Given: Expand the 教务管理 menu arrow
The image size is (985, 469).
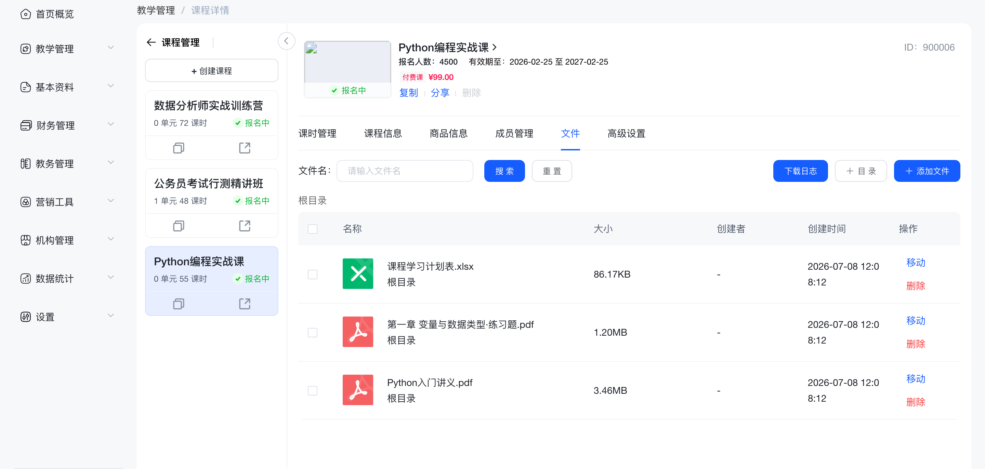Looking at the screenshot, I should click(111, 162).
